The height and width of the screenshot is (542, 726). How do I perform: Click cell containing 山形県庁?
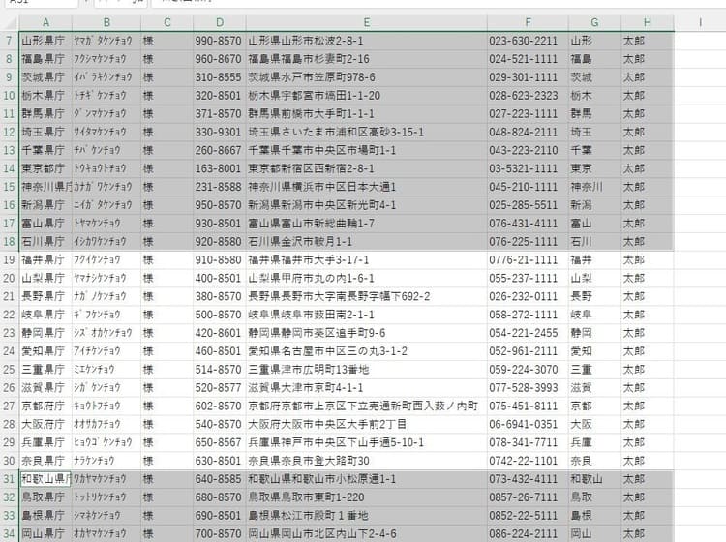click(x=45, y=41)
